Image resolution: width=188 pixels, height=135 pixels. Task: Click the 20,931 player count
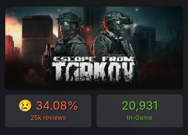(140, 106)
